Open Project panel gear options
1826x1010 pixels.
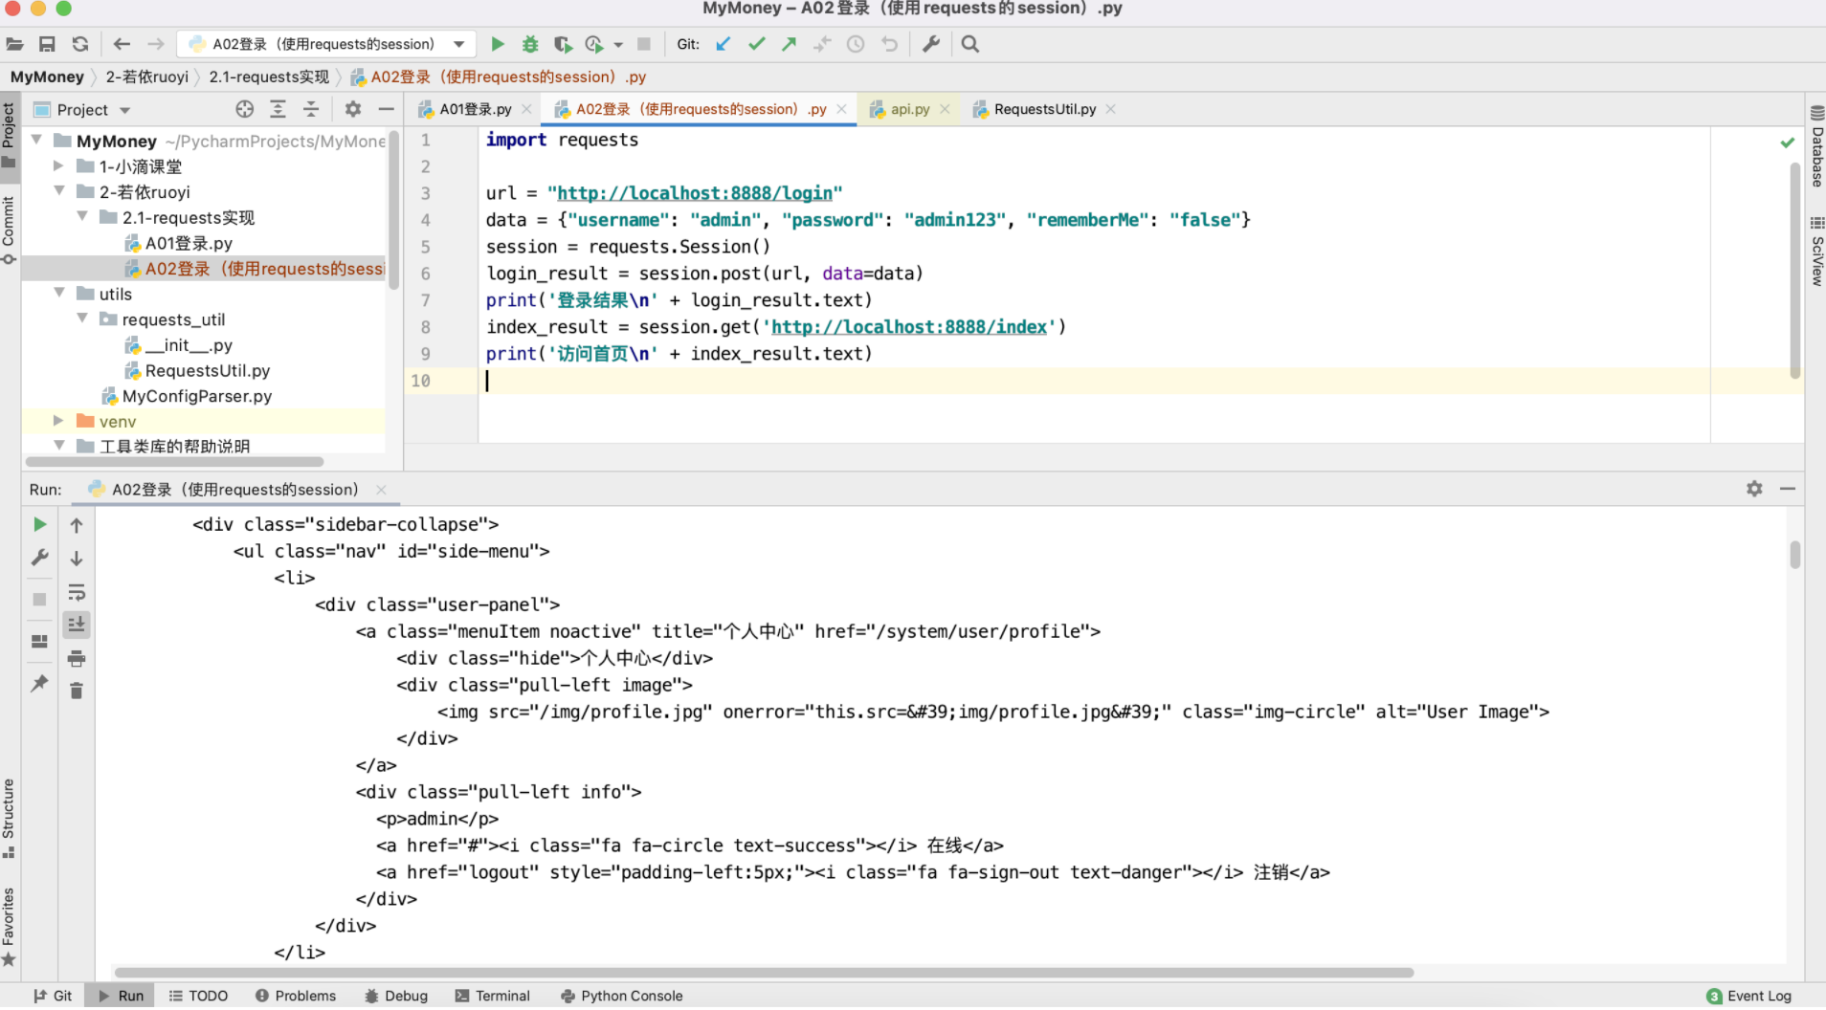point(353,109)
